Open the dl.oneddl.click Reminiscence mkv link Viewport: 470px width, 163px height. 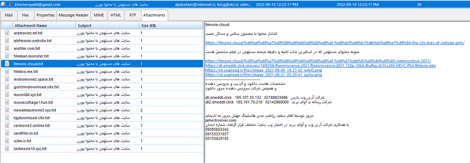point(320,66)
